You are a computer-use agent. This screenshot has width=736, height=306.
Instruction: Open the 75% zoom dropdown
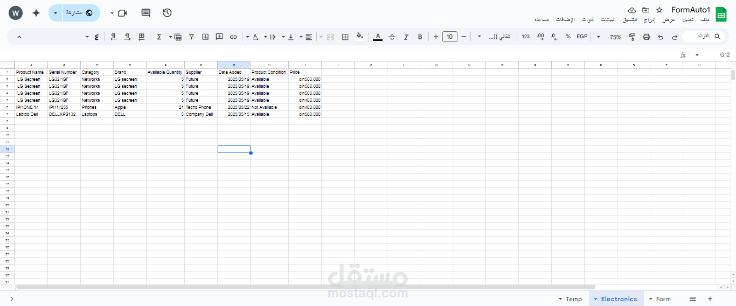click(610, 37)
